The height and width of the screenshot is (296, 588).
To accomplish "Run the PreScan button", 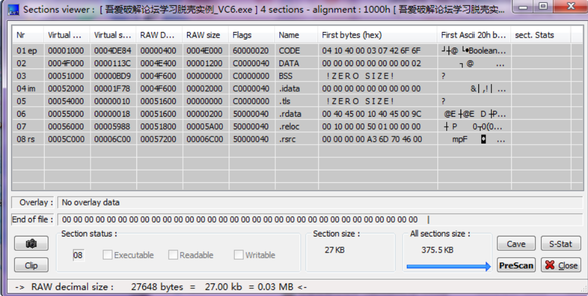I will 516,265.
